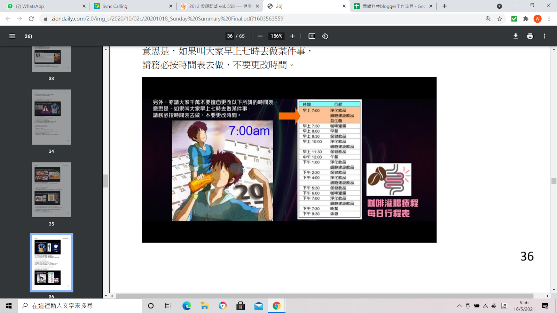Launch Microsoft Edge from taskbar

coord(187,306)
